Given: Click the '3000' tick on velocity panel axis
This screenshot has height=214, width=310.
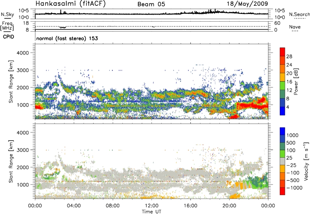Looking at the screenshot, I should [x=22, y=150].
